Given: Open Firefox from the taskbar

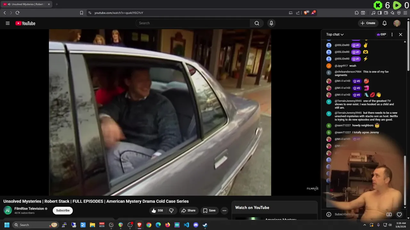Looking at the screenshot, I should [168, 225].
